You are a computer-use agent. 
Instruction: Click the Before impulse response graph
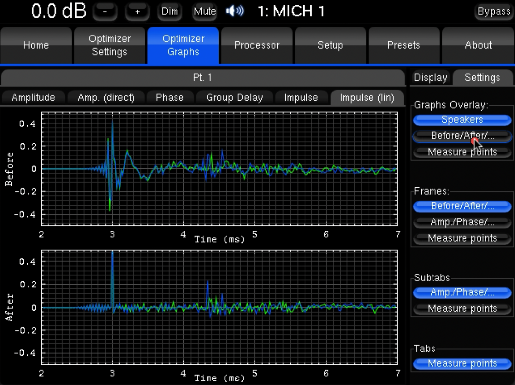click(219, 169)
